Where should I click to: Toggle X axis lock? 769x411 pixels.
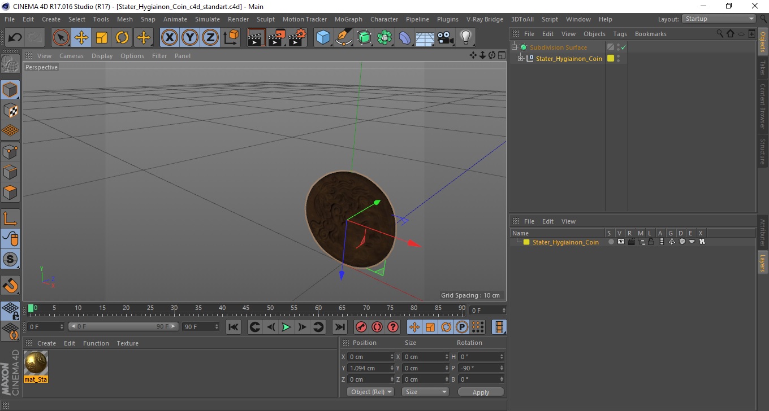pyautogui.click(x=170, y=38)
